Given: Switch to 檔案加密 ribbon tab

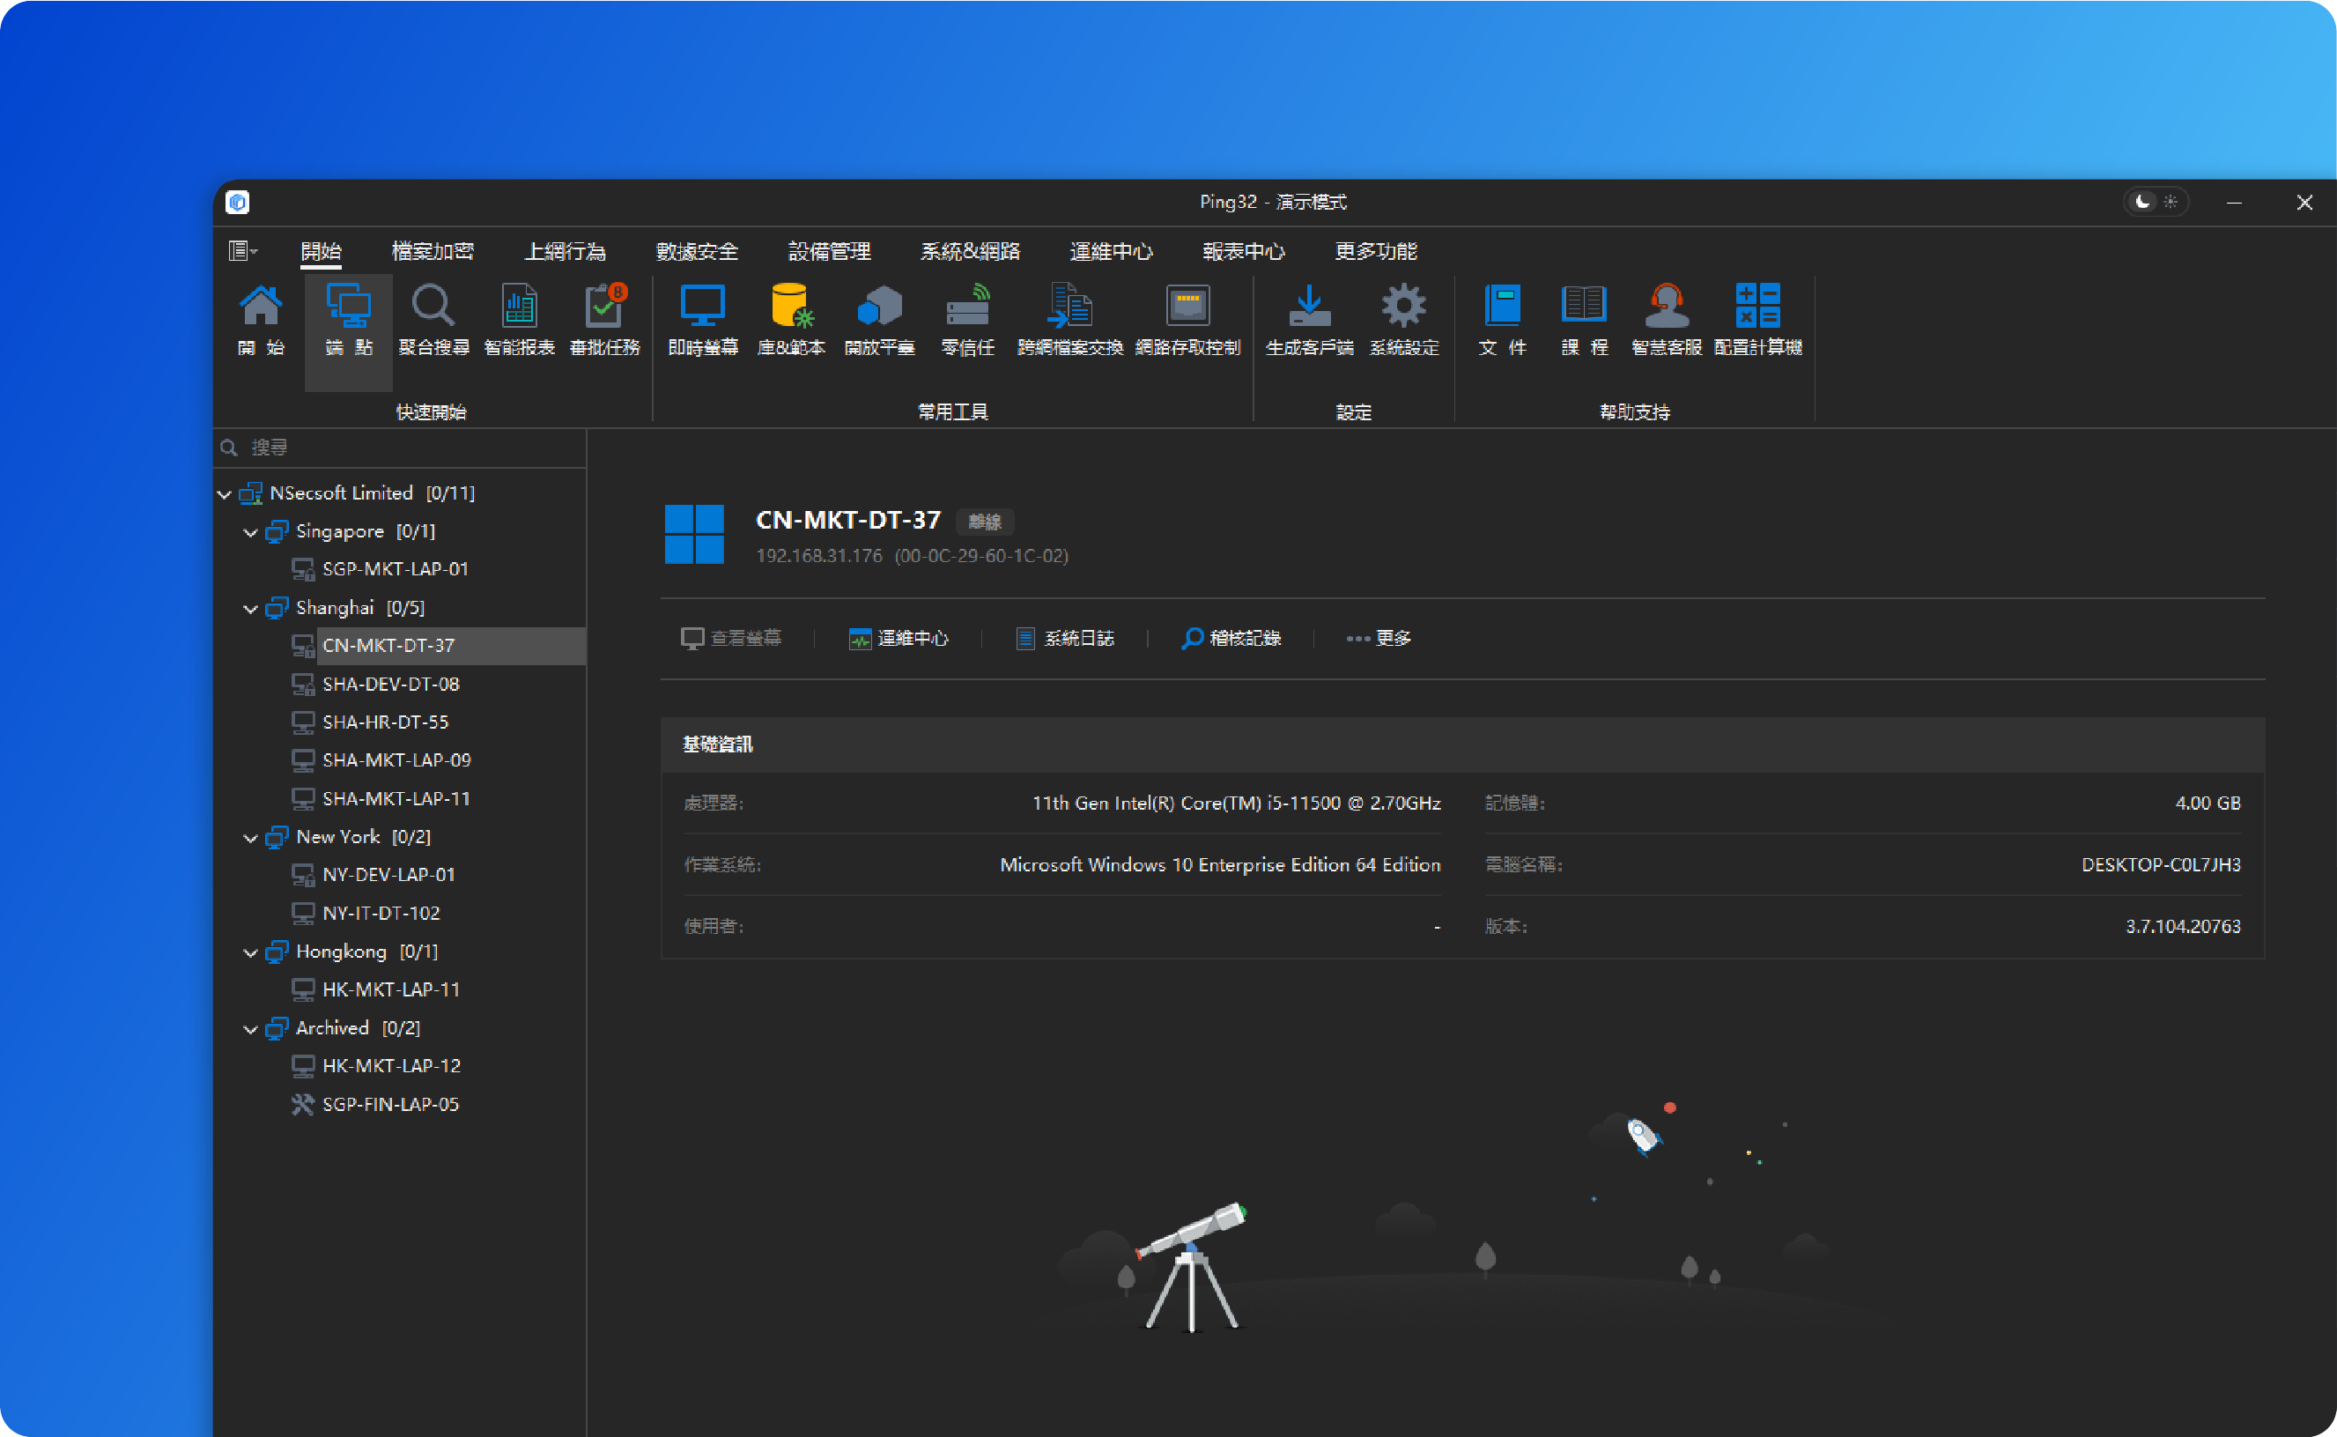Looking at the screenshot, I should [x=433, y=251].
